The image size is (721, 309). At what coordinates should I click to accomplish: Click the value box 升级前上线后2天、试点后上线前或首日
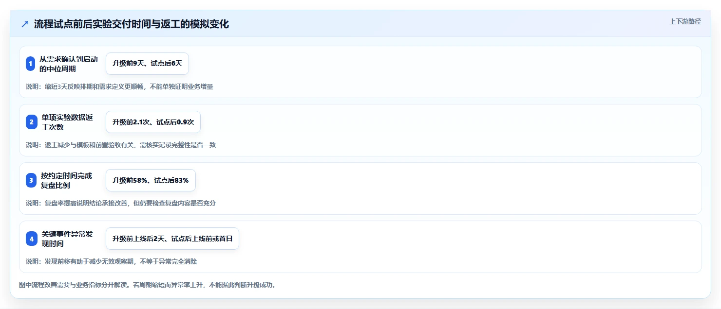[172, 239]
